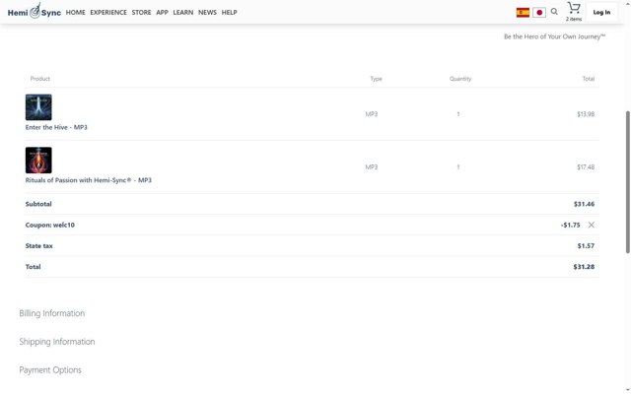631x394 pixels.
Task: Click the Type column header
Action: tap(376, 79)
